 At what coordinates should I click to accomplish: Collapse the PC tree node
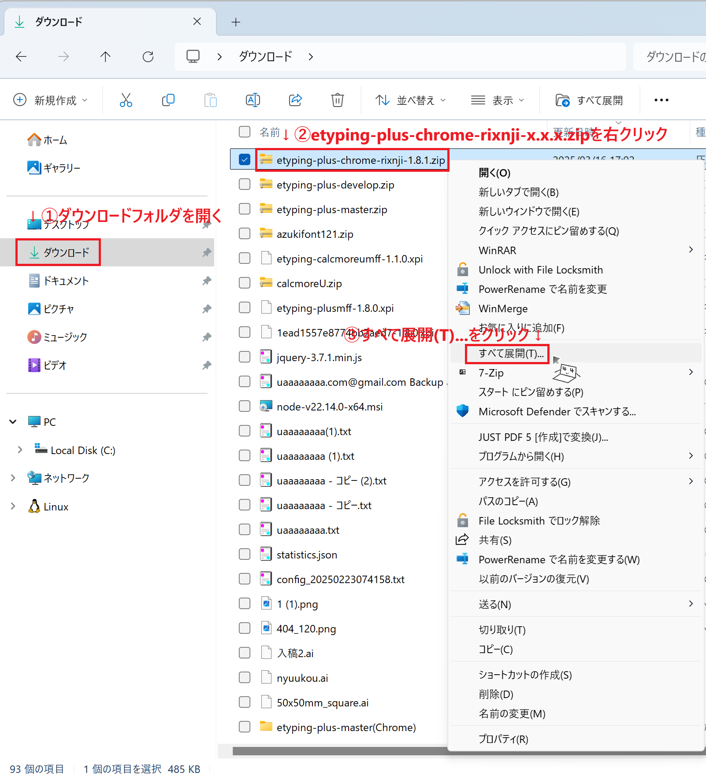click(x=13, y=421)
